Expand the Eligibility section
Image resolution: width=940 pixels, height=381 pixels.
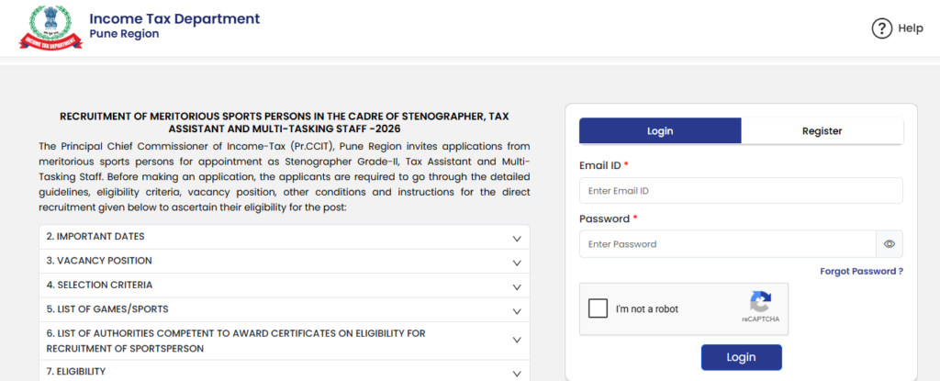[x=285, y=372]
